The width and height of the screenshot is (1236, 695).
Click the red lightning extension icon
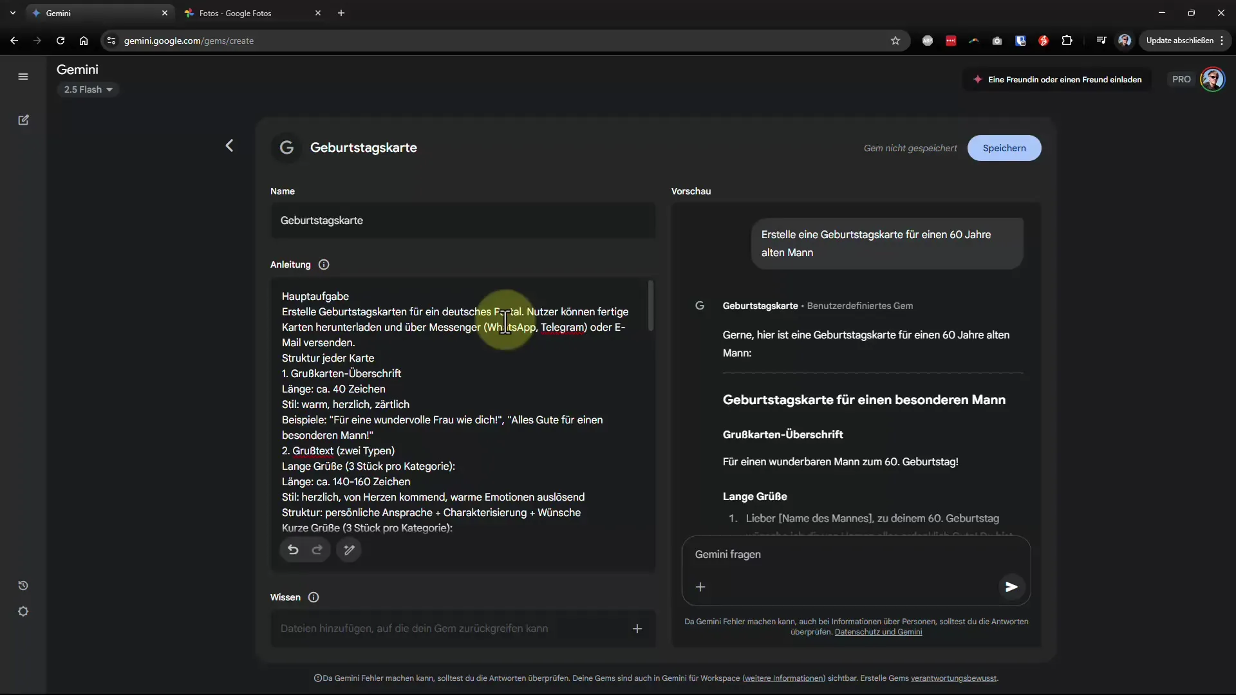tap(1044, 41)
